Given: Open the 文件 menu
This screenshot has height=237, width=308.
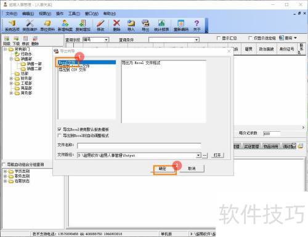Looking at the screenshot, I should tap(11, 14).
